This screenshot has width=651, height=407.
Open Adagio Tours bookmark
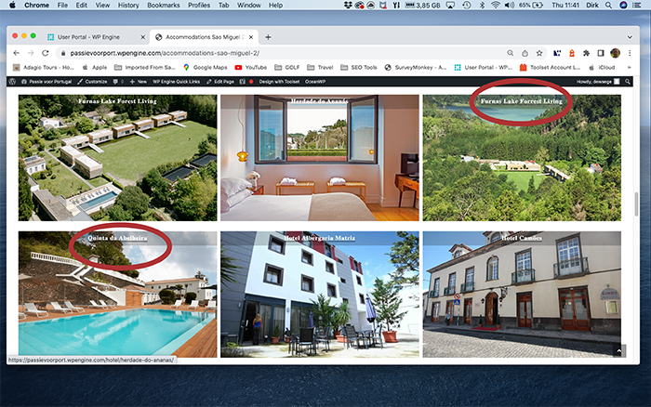coord(44,67)
